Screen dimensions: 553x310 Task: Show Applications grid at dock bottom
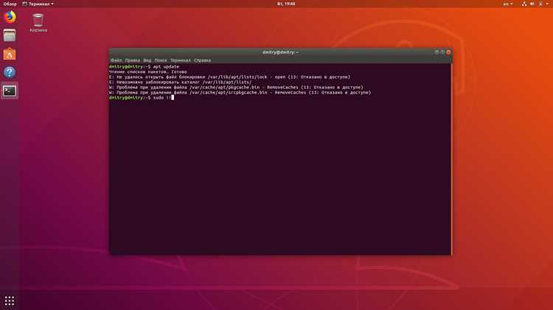[10, 300]
